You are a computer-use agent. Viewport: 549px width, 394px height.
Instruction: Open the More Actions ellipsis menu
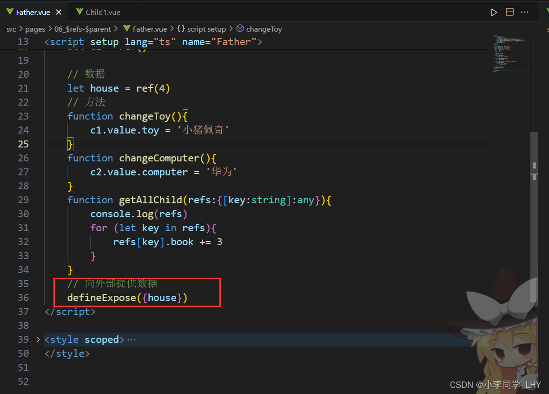(x=525, y=12)
